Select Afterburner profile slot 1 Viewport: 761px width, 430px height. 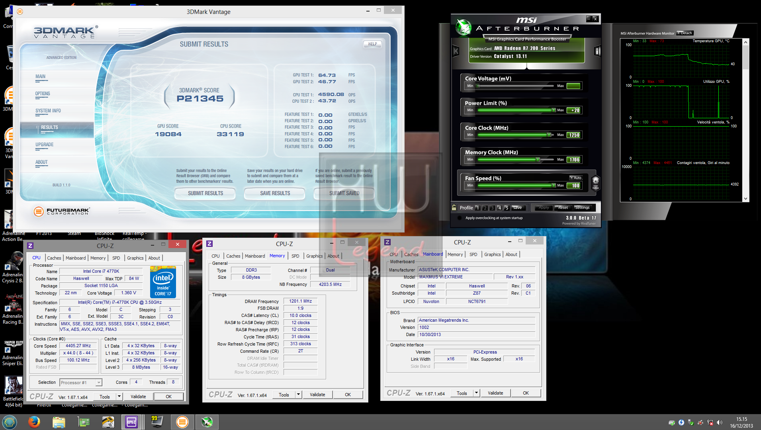coord(477,208)
